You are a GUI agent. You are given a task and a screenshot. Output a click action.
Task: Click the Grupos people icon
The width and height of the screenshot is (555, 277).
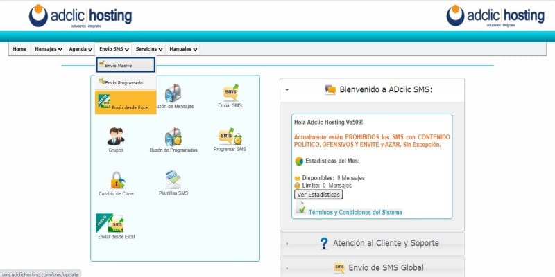point(116,136)
